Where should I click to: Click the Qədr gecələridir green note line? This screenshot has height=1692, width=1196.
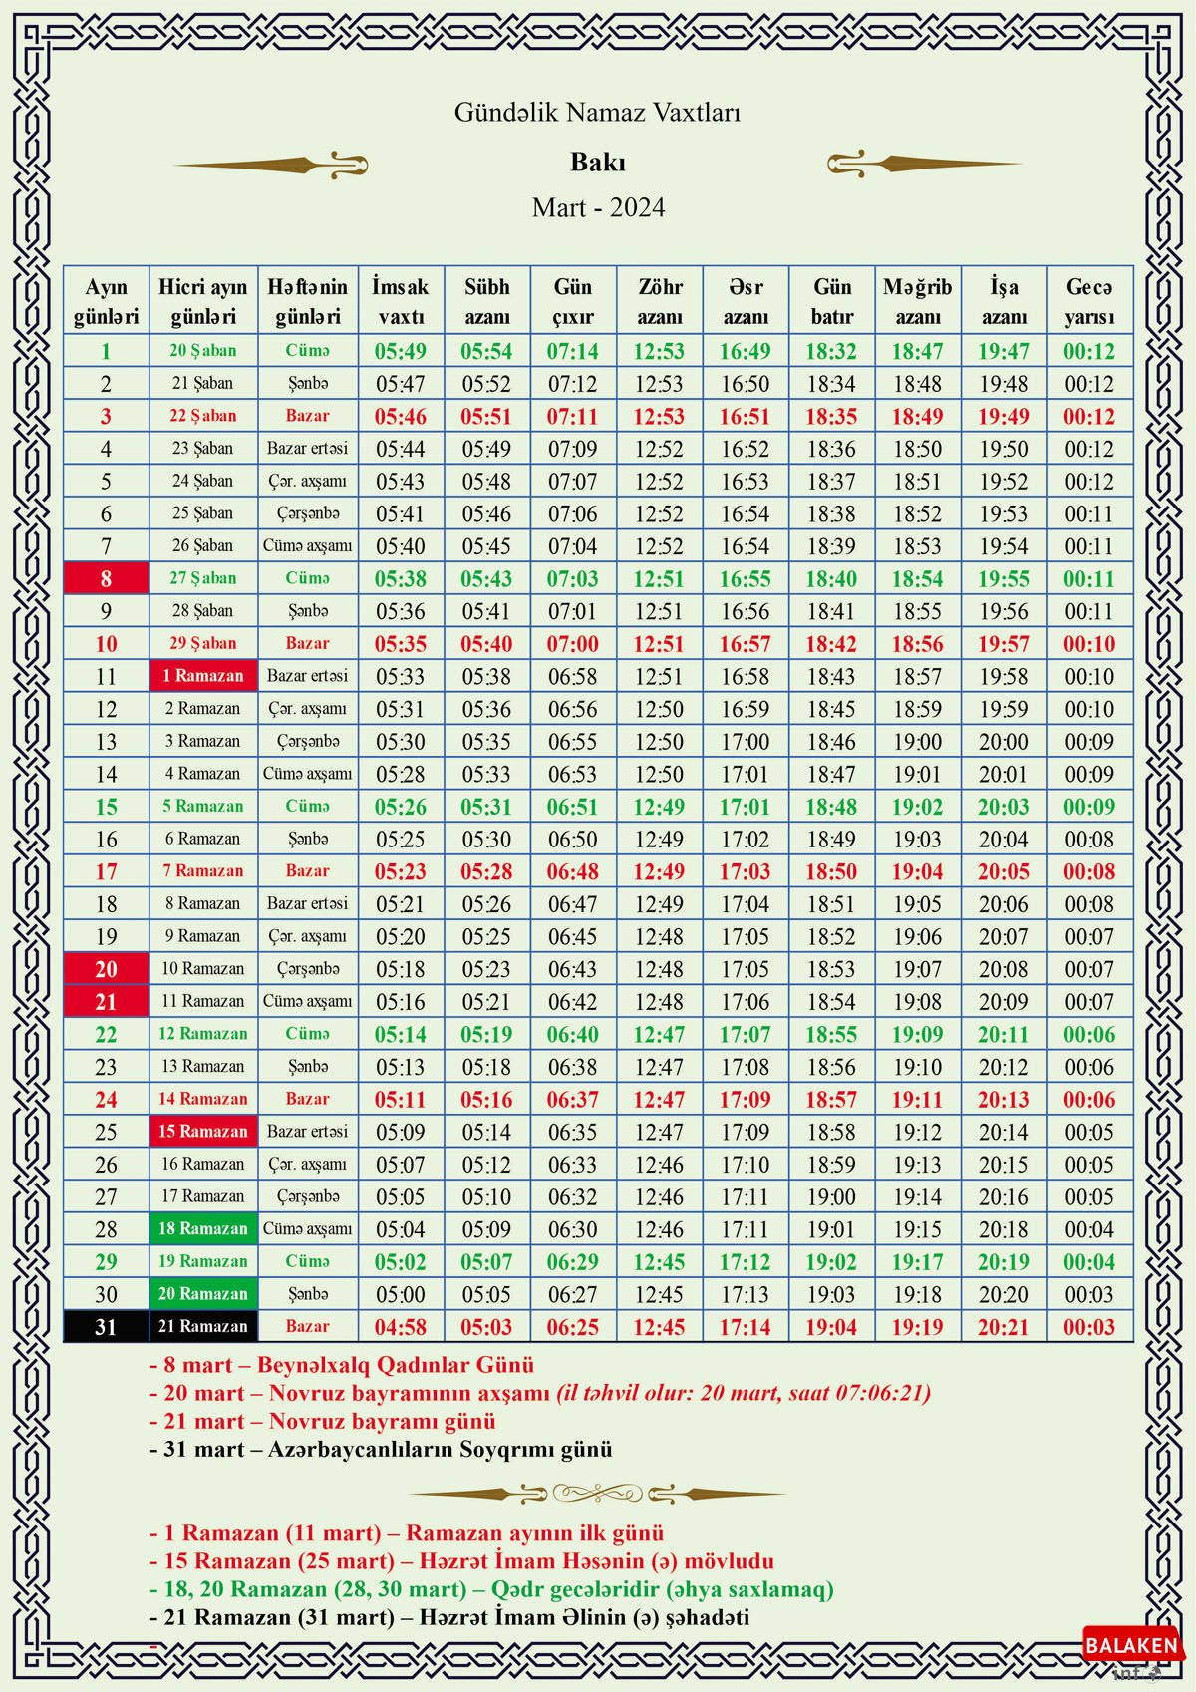coord(491,1589)
